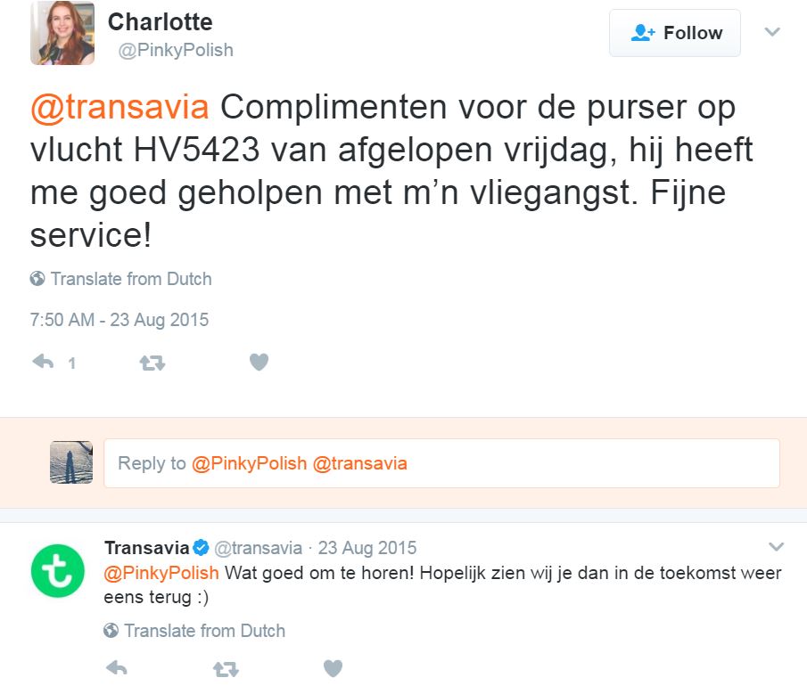Click globe icon under Transavia's reply
Image resolution: width=807 pixels, height=686 pixels.
111,631
